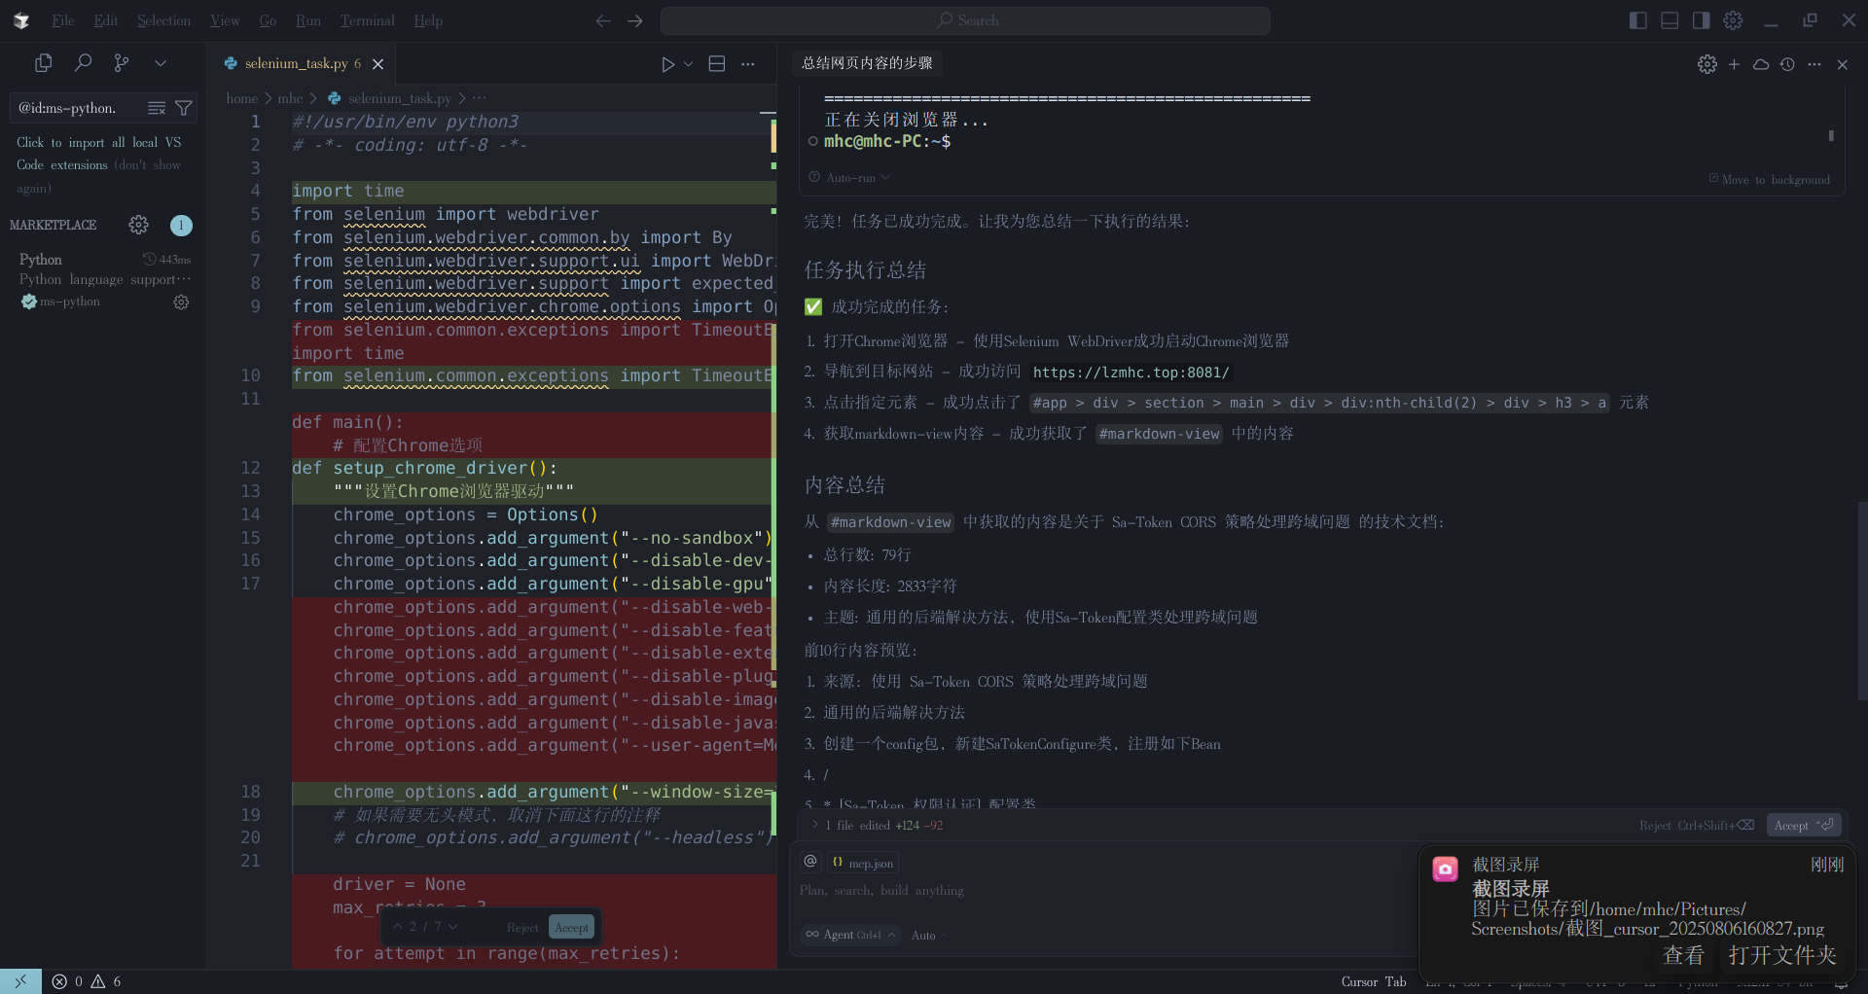1868x994 pixels.
Task: Open chat history clock icon
Action: (1787, 64)
